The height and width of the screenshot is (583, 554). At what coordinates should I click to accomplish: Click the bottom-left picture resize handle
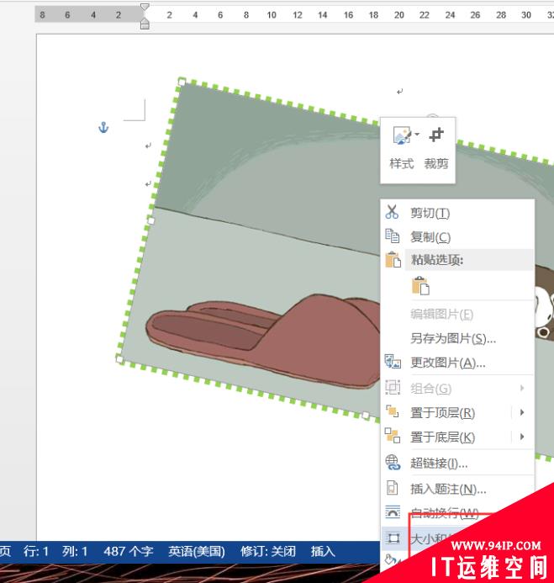pyautogui.click(x=119, y=359)
